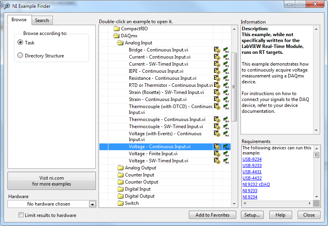The height and width of the screenshot is (226, 328).
Task: Select IEPE - Continuous Input.vi example
Action: tap(156, 71)
